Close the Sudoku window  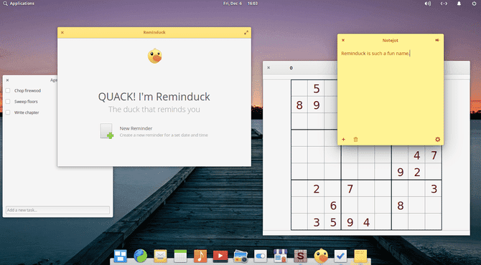268,67
